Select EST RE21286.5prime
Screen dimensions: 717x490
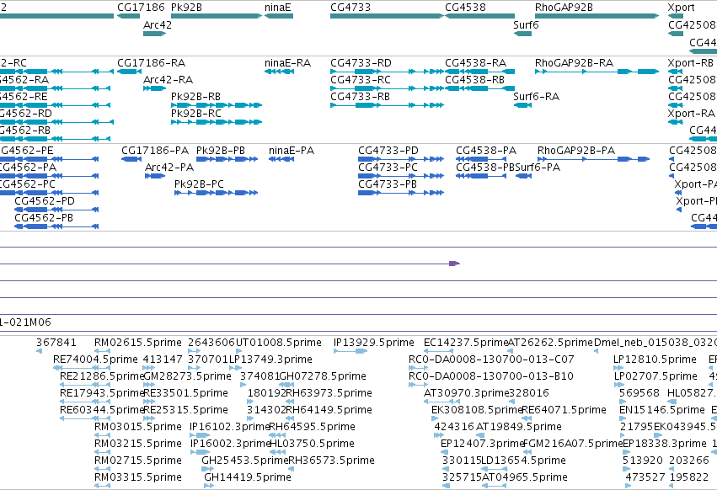point(102,376)
